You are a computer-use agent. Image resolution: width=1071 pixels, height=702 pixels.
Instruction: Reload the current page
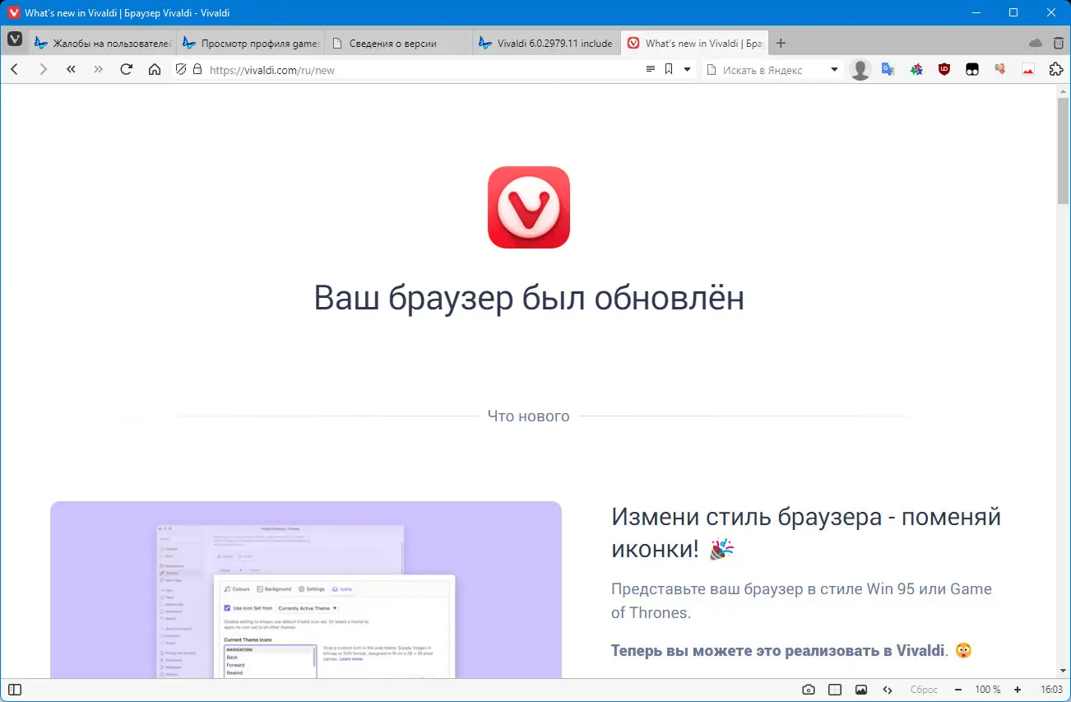(125, 69)
